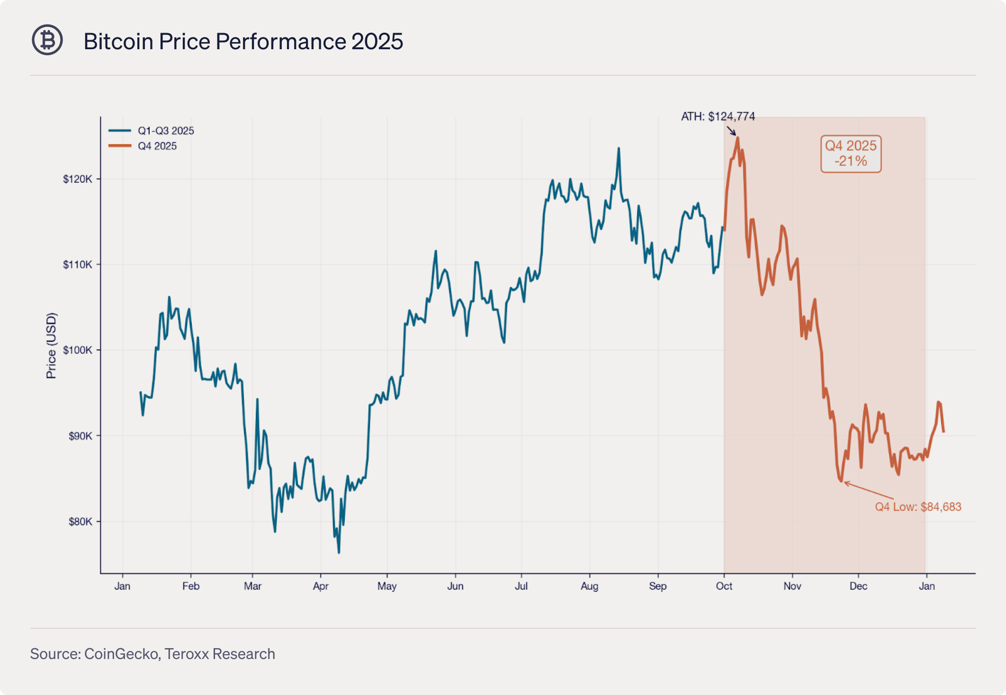Click the Bitcoin logo icon
This screenshot has height=695, width=1006.
47,40
